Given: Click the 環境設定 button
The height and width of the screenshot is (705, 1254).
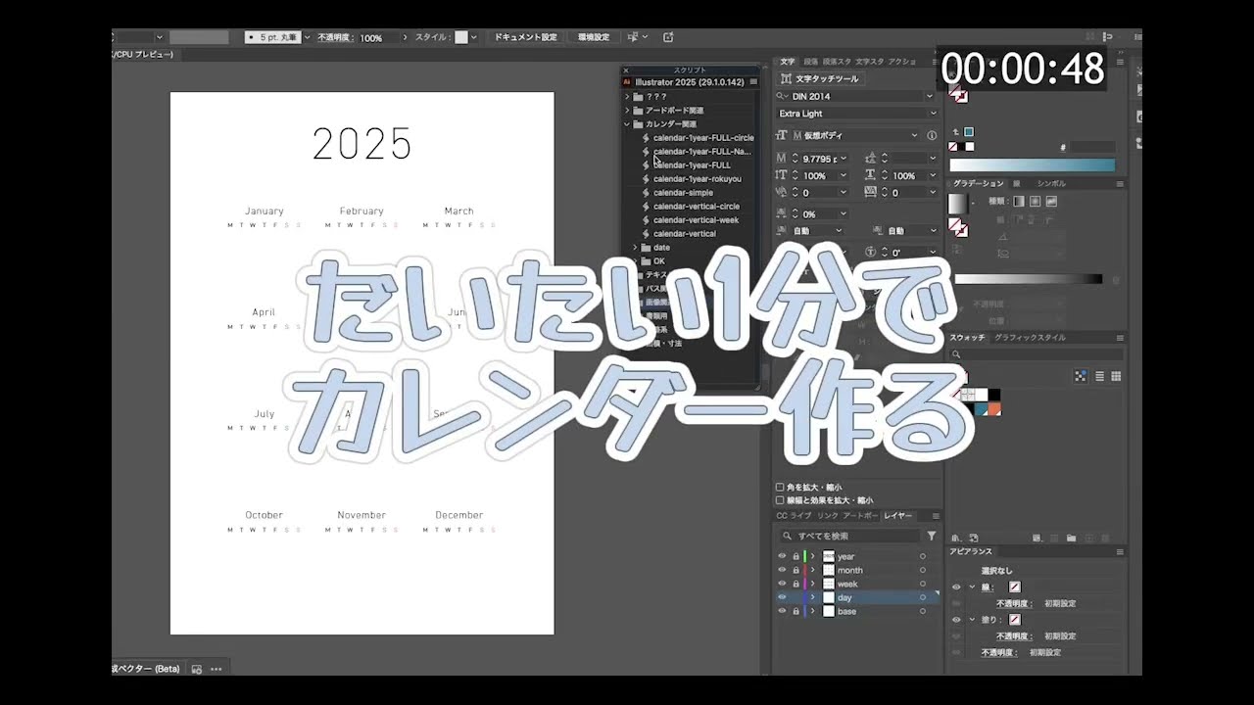Looking at the screenshot, I should coord(595,36).
